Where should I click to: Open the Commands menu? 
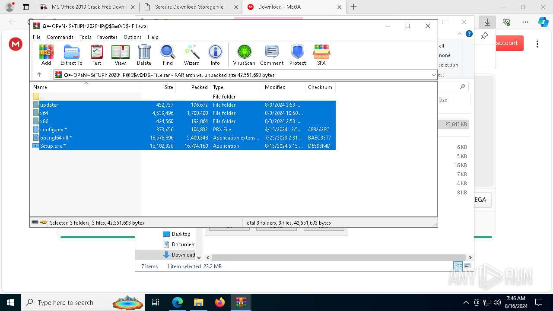pyautogui.click(x=60, y=37)
